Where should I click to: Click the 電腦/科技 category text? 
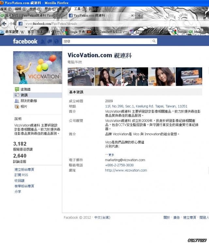tap(75, 62)
